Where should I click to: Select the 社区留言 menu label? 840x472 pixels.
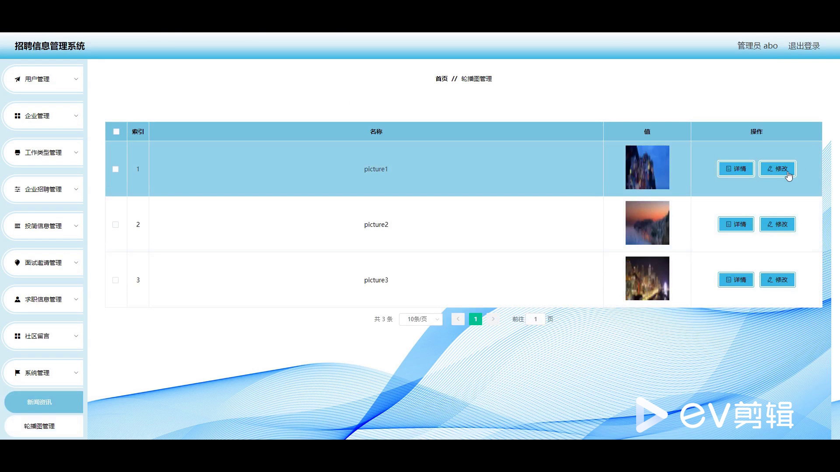pyautogui.click(x=37, y=336)
